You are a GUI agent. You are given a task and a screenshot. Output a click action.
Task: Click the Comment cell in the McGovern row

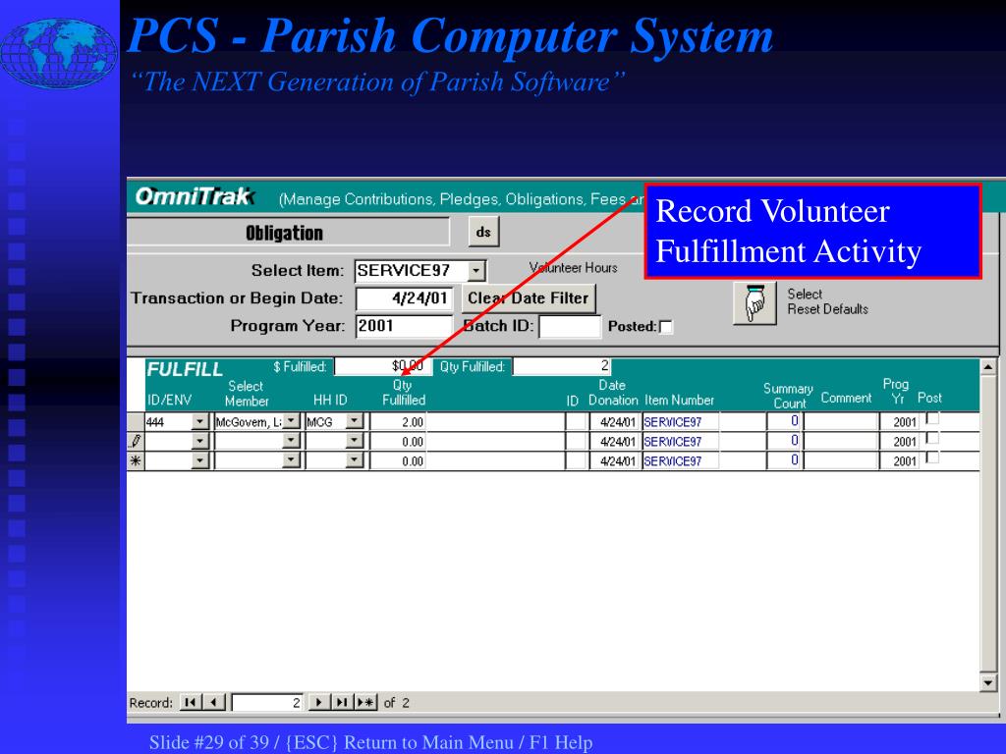(x=841, y=421)
